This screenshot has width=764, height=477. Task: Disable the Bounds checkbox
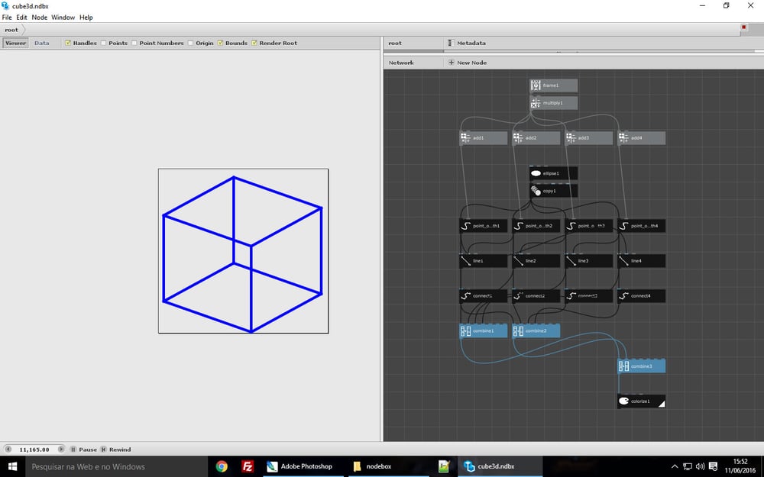click(220, 43)
